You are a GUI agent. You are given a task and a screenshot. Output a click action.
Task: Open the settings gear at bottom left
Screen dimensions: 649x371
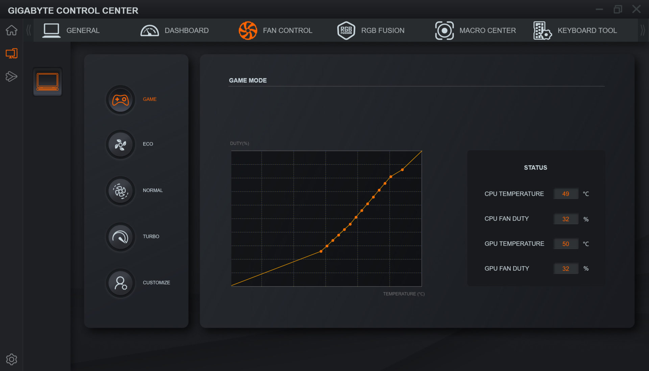tap(11, 359)
